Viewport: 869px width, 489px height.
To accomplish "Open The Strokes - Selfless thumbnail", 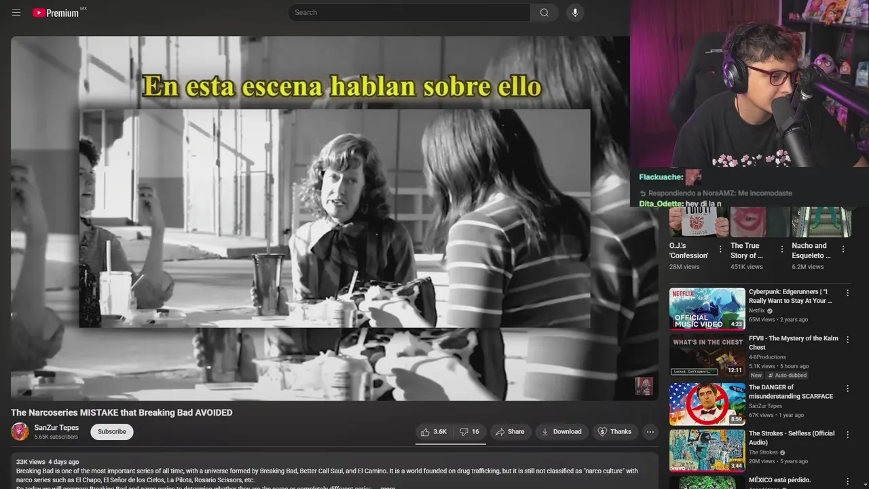I will 707,450.
